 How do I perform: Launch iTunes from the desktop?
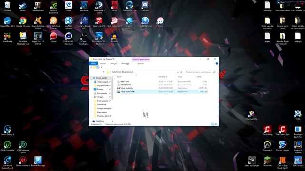pyautogui.click(x=160, y=22)
